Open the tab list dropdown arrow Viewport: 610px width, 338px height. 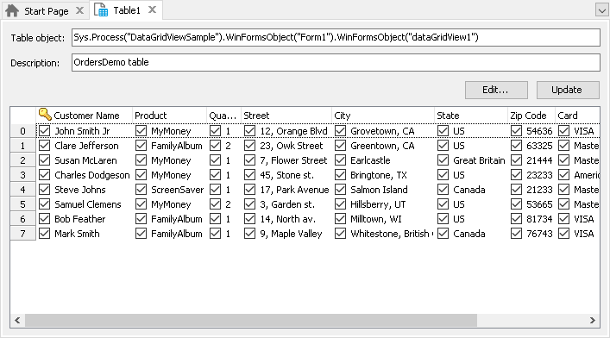point(602,10)
